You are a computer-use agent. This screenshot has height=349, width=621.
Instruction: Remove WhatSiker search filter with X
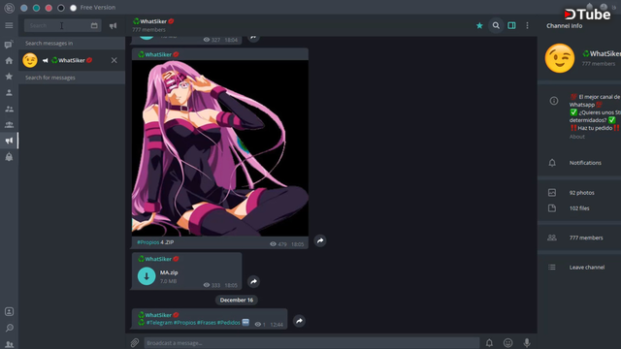(114, 60)
